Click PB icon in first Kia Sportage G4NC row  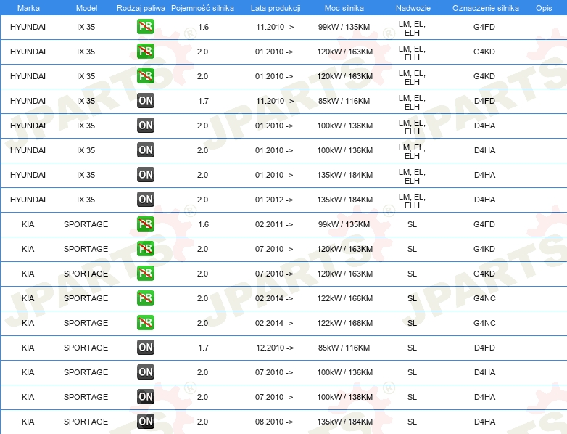tap(145, 298)
